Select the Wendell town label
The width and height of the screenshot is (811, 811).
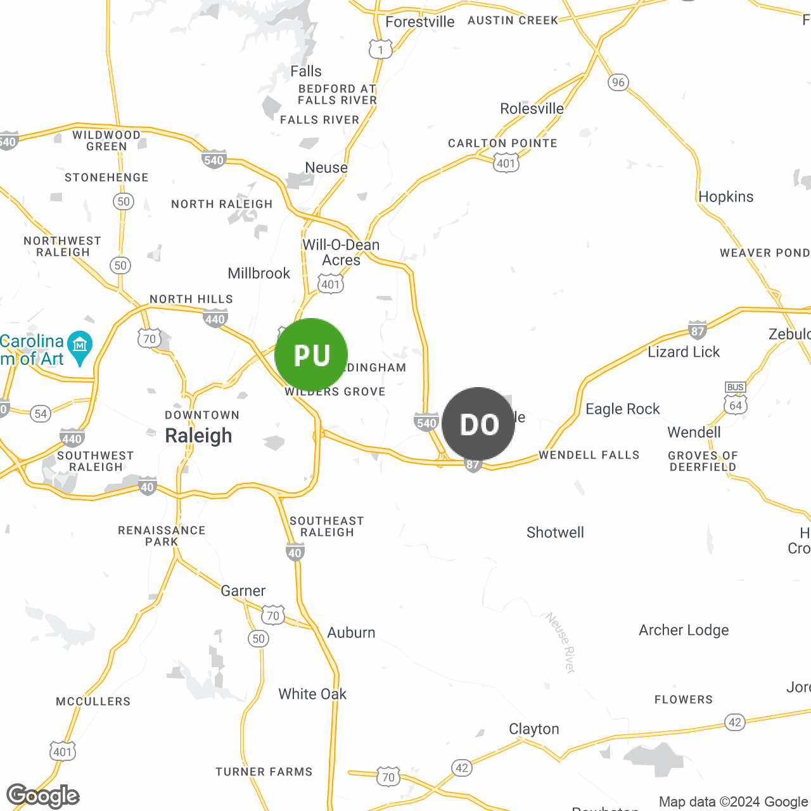click(694, 432)
